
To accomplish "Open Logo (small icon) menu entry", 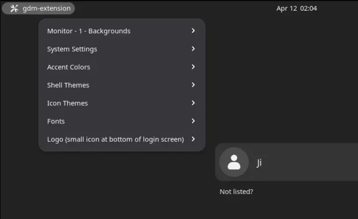I will [115, 139].
